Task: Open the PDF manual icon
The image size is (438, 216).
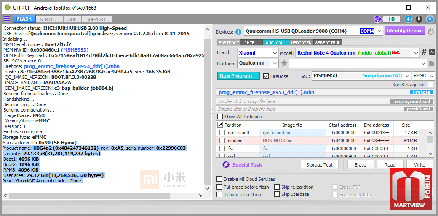Action: pos(432,52)
